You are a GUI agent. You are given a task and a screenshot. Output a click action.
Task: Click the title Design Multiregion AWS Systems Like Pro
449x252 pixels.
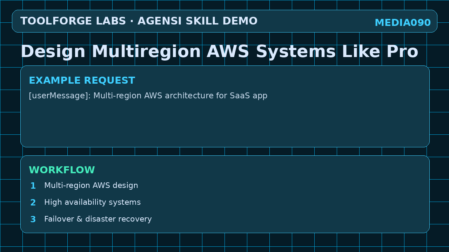[x=220, y=52]
